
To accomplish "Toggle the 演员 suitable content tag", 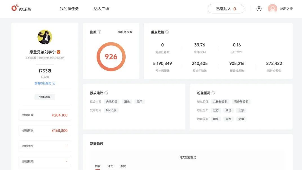I will [x=127, y=102].
